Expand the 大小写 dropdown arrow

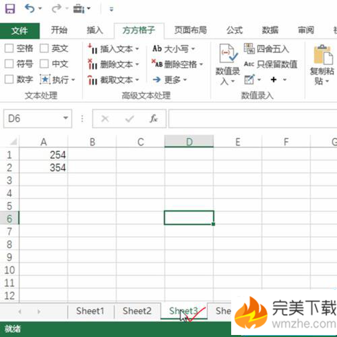point(193,49)
